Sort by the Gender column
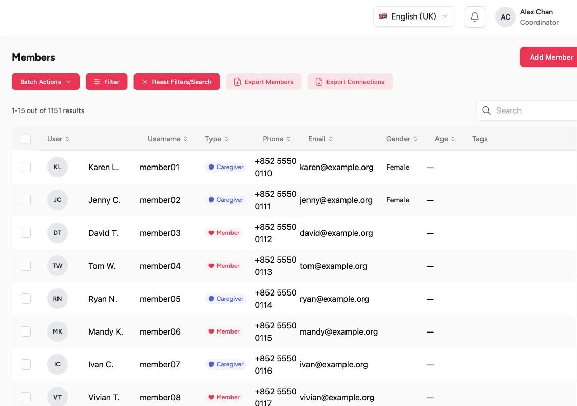This screenshot has width=577, height=406. pyautogui.click(x=401, y=139)
